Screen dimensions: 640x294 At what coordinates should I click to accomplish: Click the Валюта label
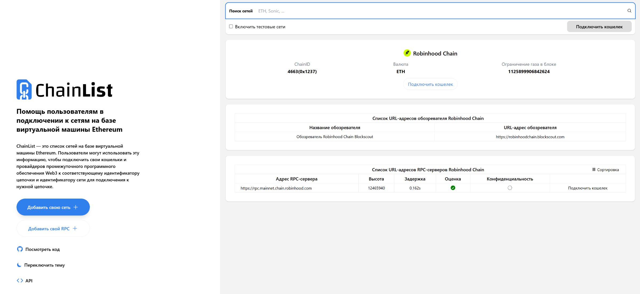pyautogui.click(x=401, y=64)
